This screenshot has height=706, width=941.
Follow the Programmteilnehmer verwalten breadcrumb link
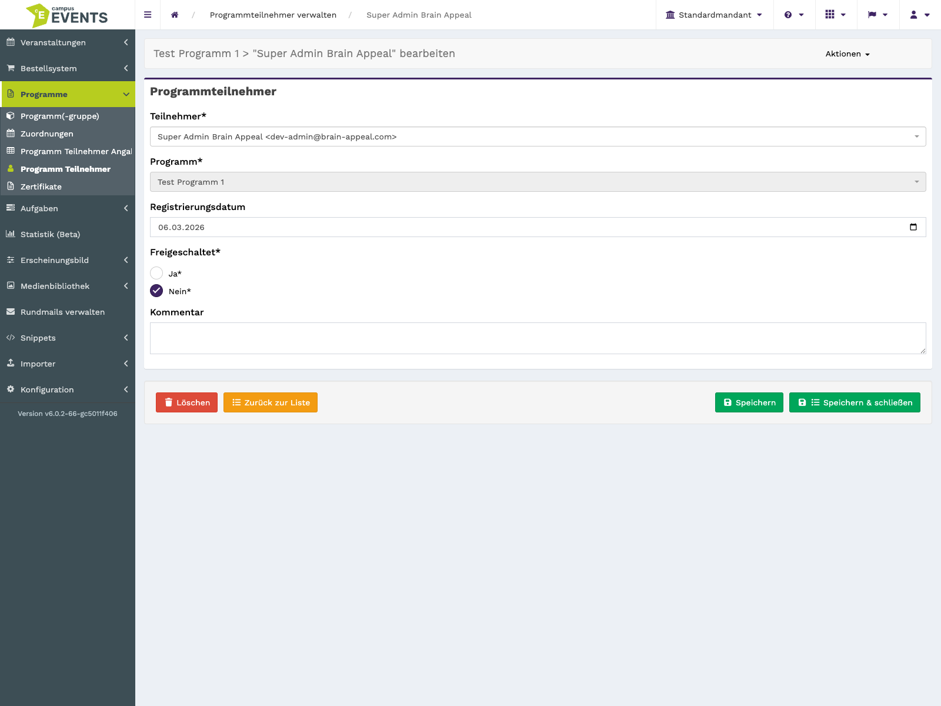click(273, 15)
